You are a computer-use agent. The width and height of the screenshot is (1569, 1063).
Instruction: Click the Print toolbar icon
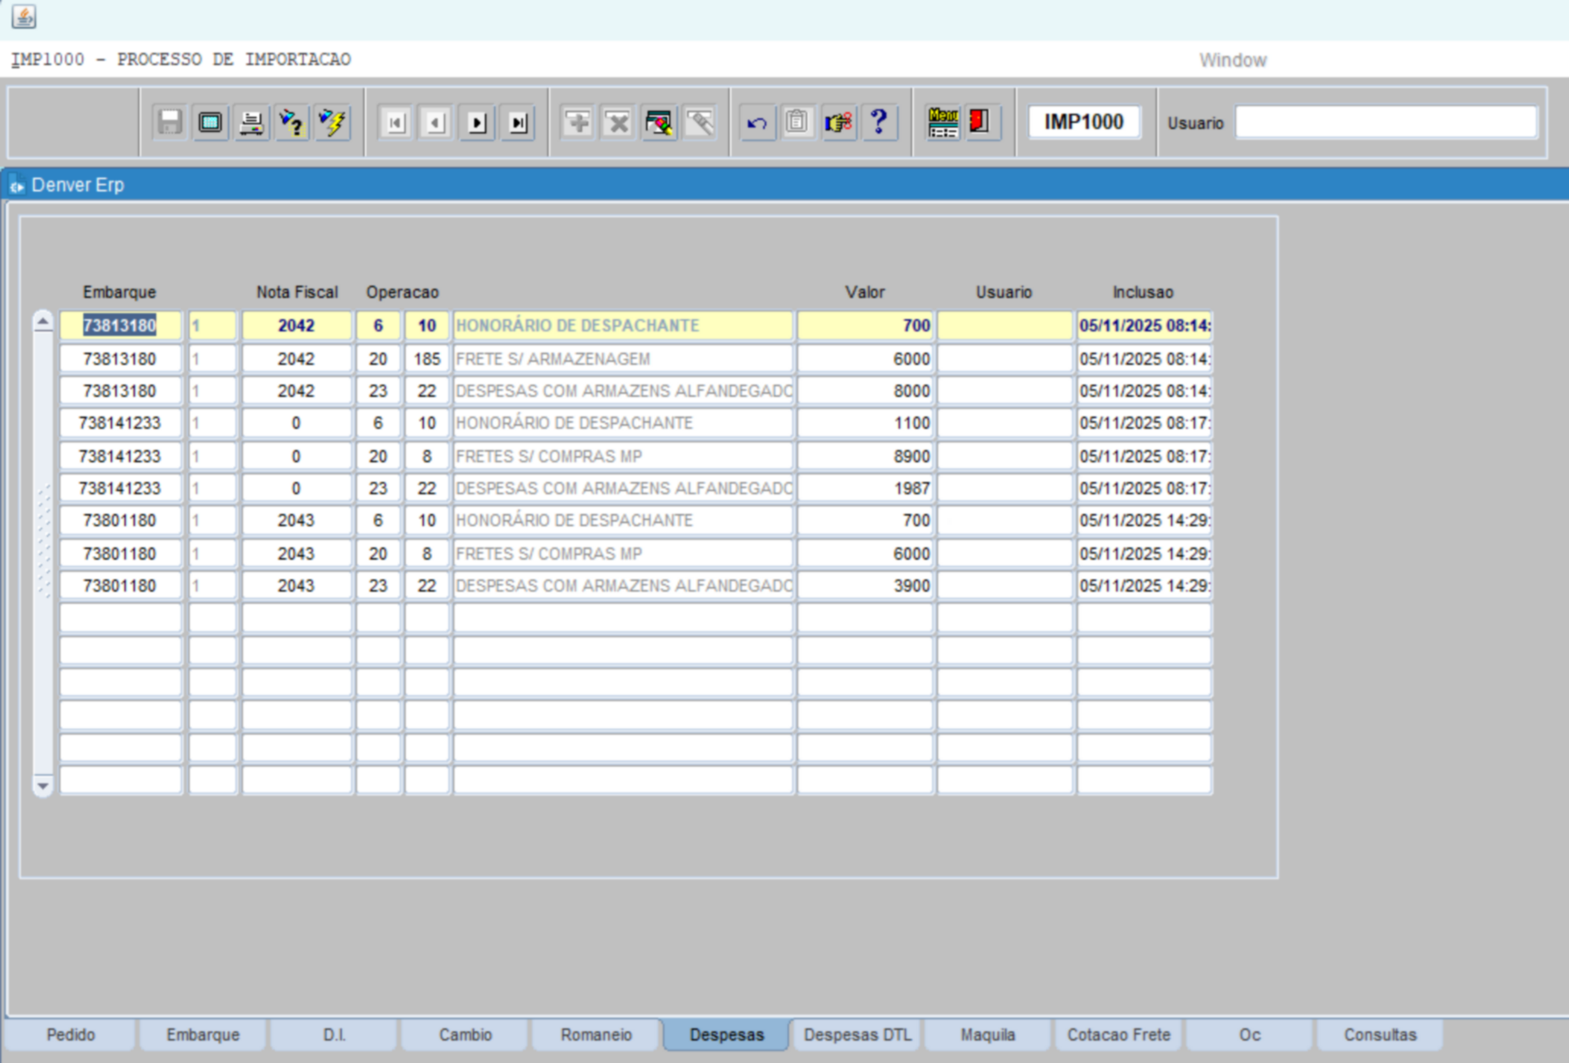252,123
